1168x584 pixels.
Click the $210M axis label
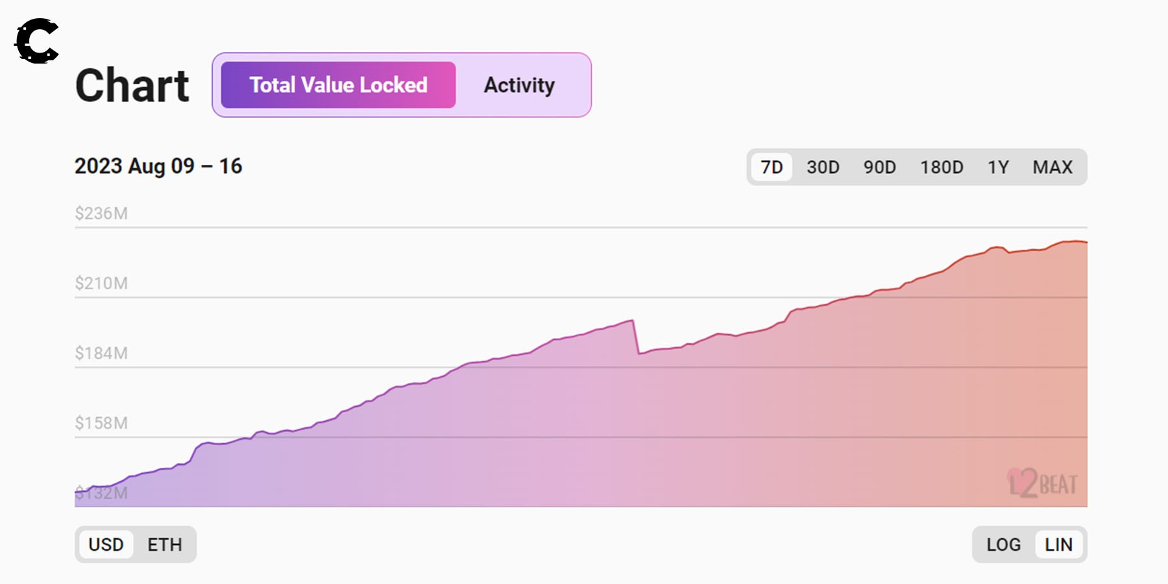[x=101, y=284]
